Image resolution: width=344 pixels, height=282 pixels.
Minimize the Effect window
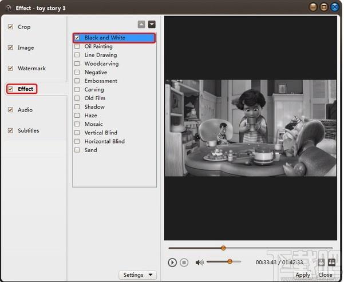(313, 7)
